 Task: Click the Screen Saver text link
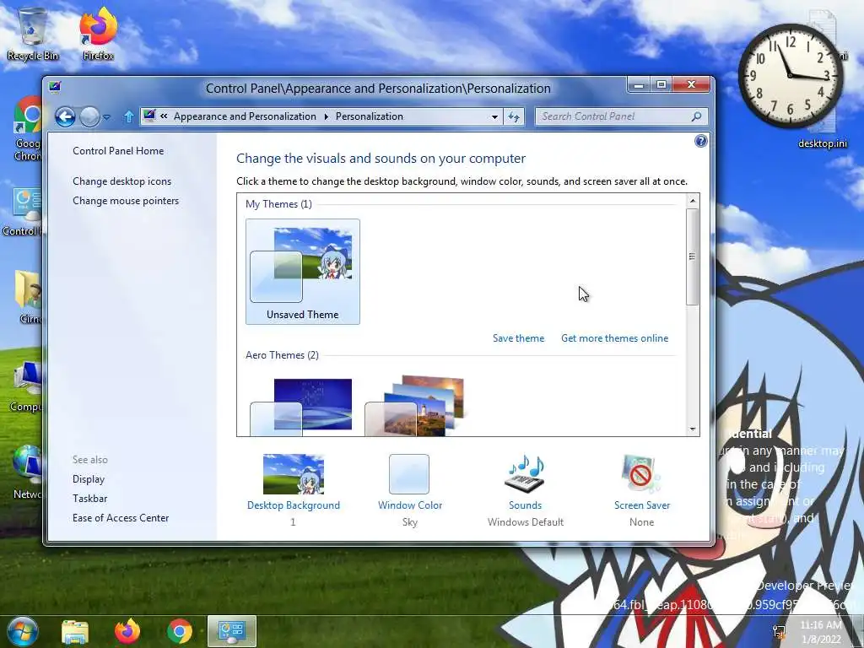(642, 505)
